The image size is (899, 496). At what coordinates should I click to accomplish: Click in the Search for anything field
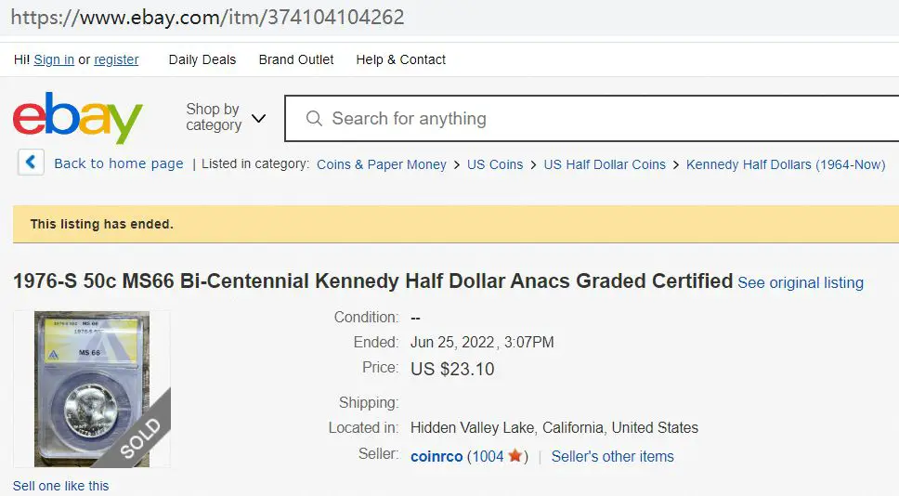[x=592, y=118]
